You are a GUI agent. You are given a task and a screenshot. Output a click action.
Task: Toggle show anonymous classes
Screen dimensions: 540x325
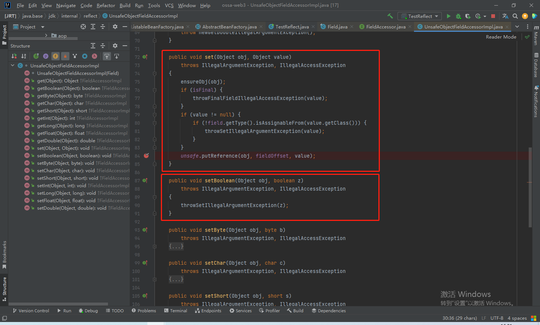(x=85, y=56)
